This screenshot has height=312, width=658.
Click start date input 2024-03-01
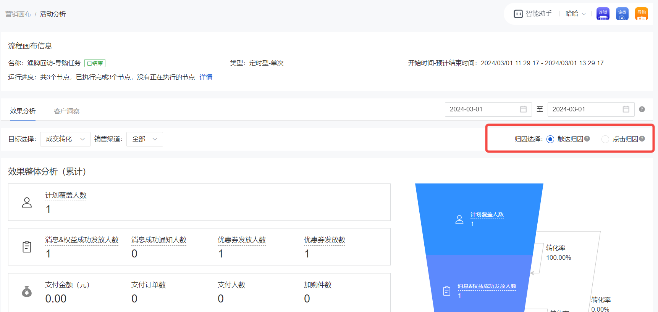point(488,109)
